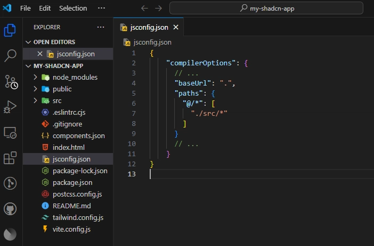Click line number 13 in the gutter
Image resolution: width=374 pixels, height=246 pixels.
point(132,174)
